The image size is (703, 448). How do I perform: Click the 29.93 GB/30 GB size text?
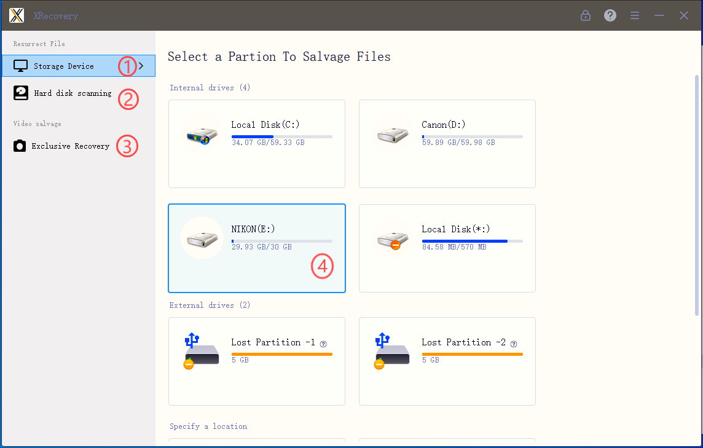[x=261, y=247]
